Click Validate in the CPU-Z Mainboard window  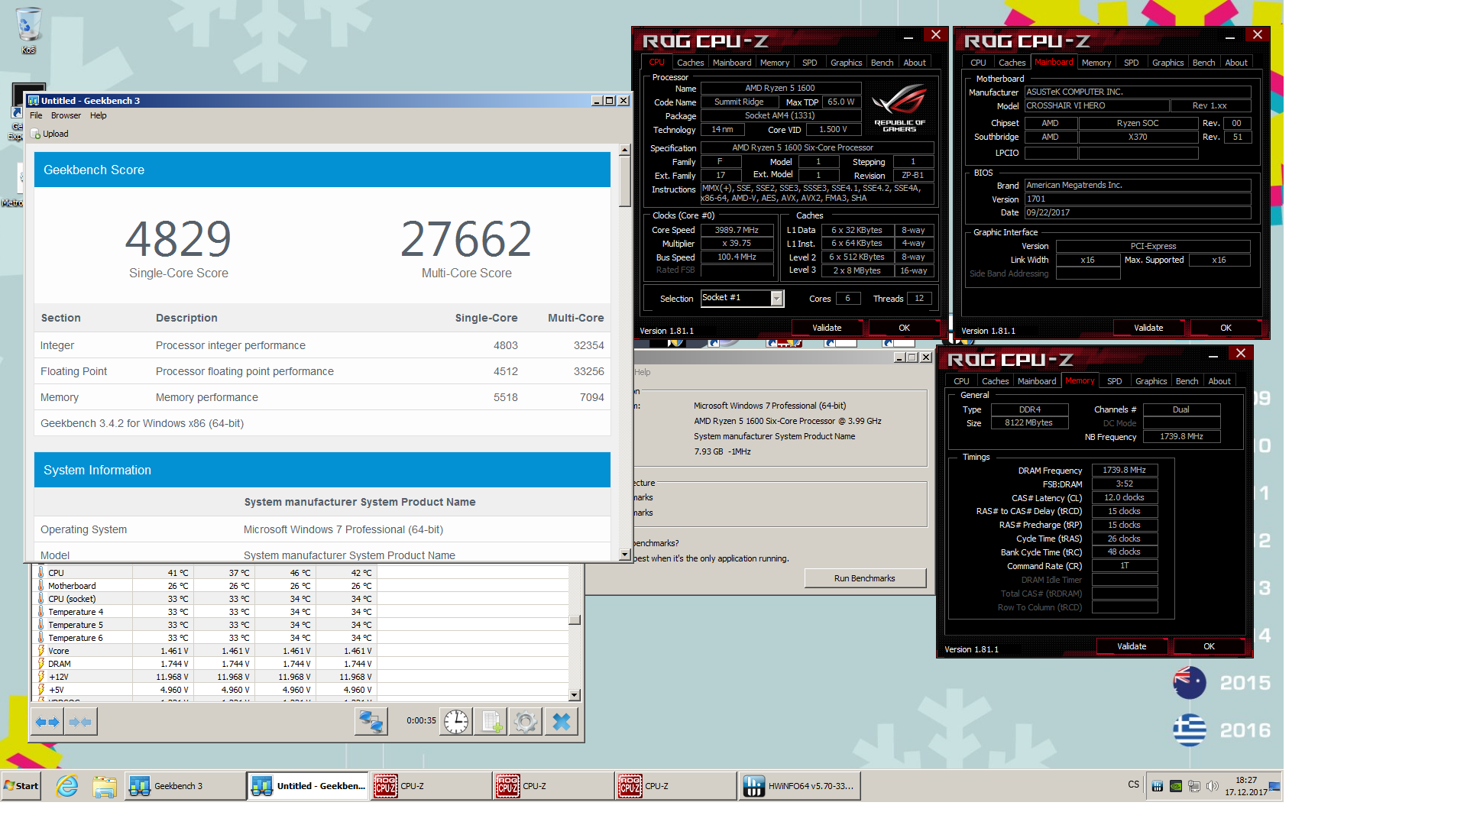(1148, 328)
